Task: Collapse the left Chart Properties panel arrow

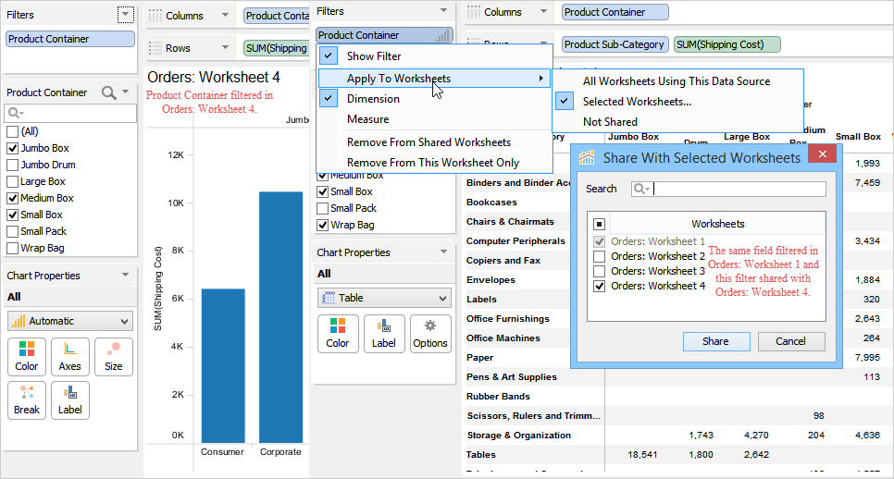Action: click(x=126, y=275)
